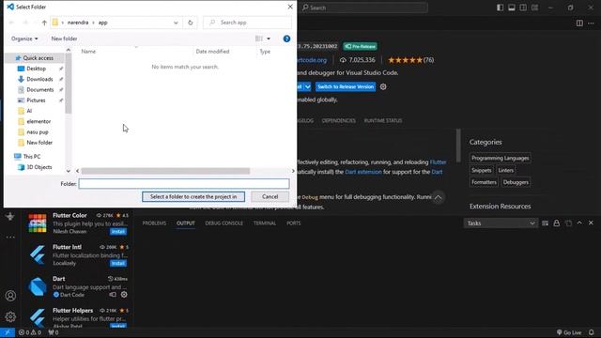Open notifications bell in status bar
Screen dimensions: 601x338
(591, 332)
